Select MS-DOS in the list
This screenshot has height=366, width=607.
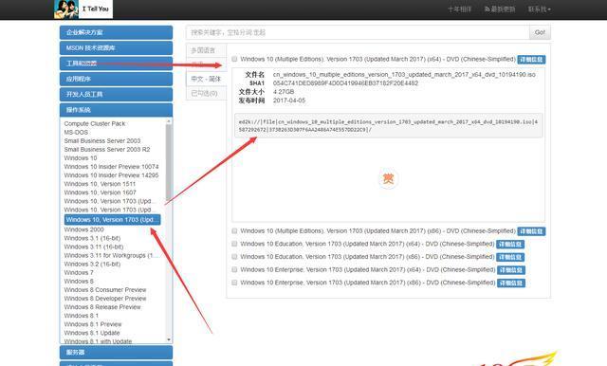76,133
